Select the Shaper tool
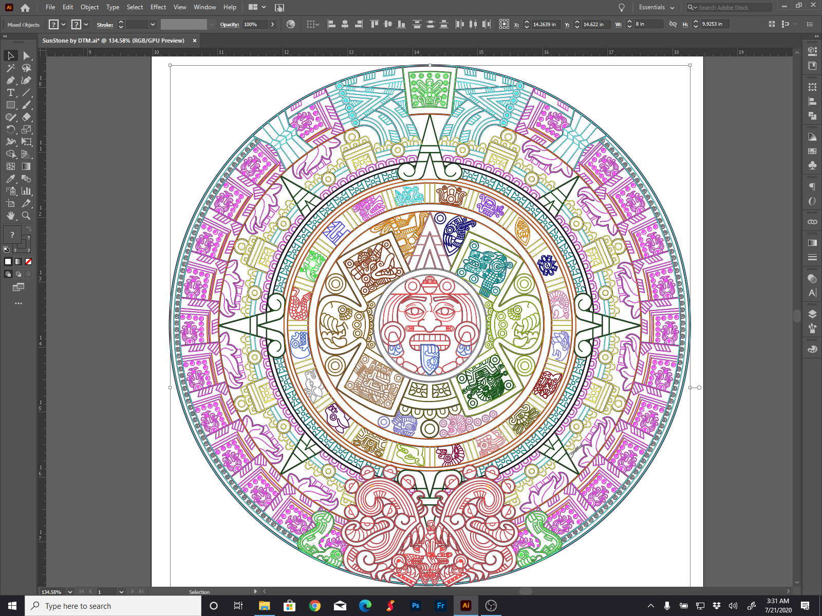The width and height of the screenshot is (822, 616). click(x=11, y=117)
